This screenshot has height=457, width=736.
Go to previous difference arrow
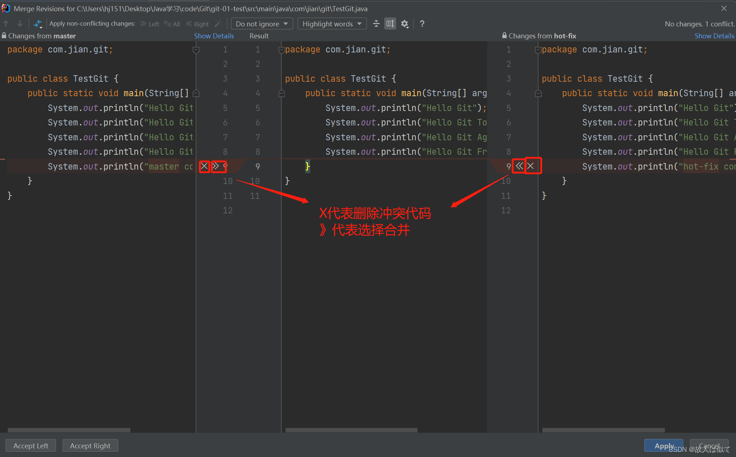point(6,24)
